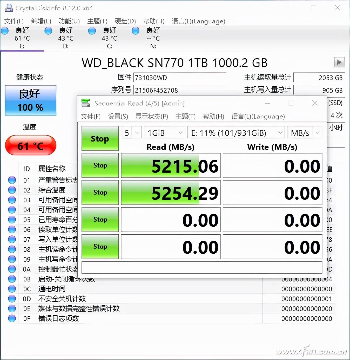350x360 pixels.
Task: Click the ID column header
Action: [x=27, y=169]
